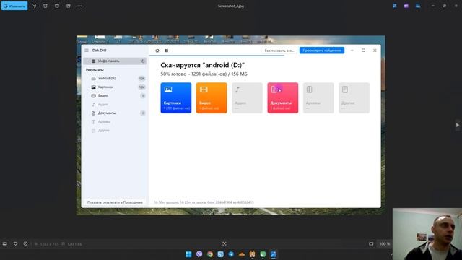Mark photo as favorite with heart icon
Image resolution: width=462 pixels, height=260 pixels.
point(15,244)
